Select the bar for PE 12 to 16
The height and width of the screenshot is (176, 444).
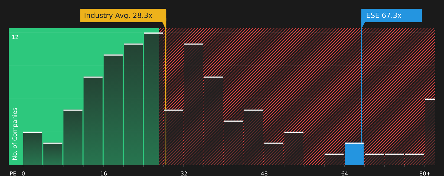point(93,121)
